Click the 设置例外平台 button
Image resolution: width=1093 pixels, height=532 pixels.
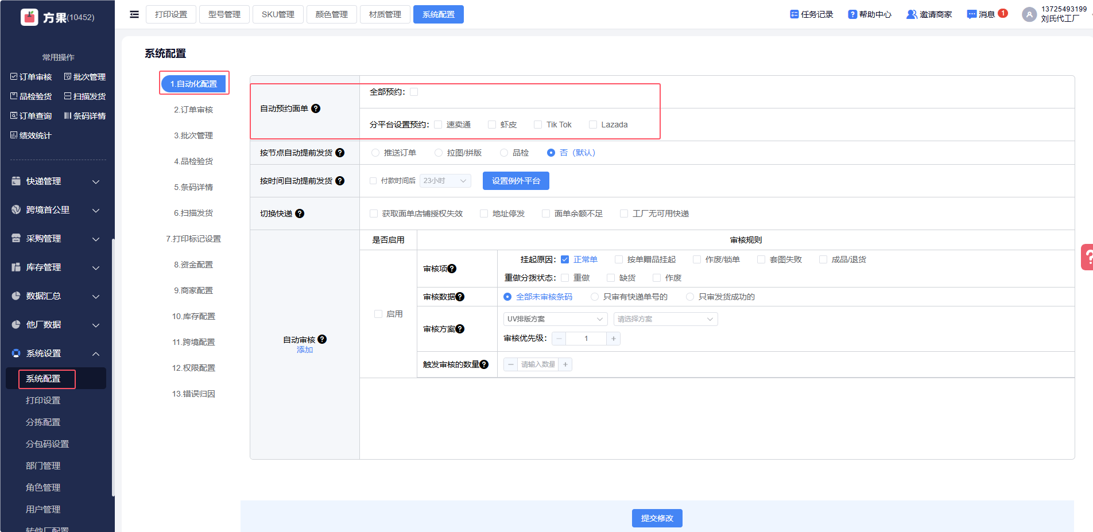(516, 181)
